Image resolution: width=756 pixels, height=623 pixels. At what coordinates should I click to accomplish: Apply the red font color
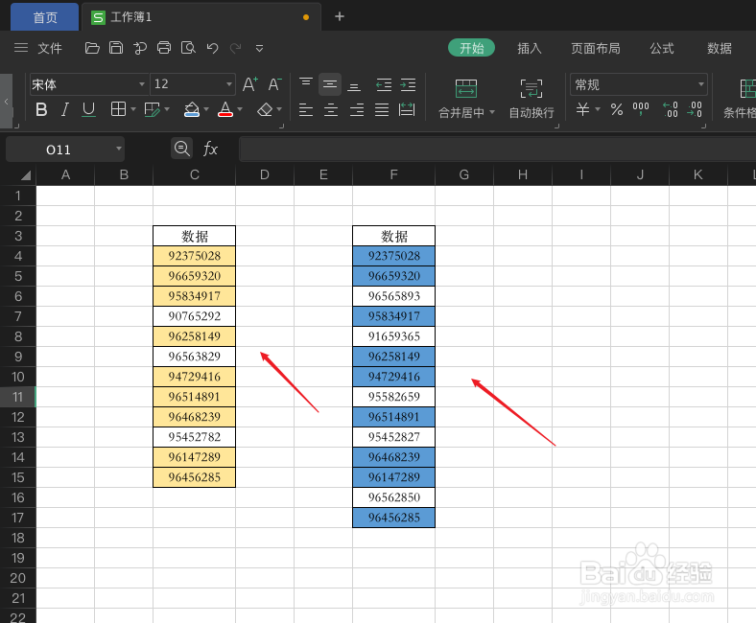(x=225, y=109)
